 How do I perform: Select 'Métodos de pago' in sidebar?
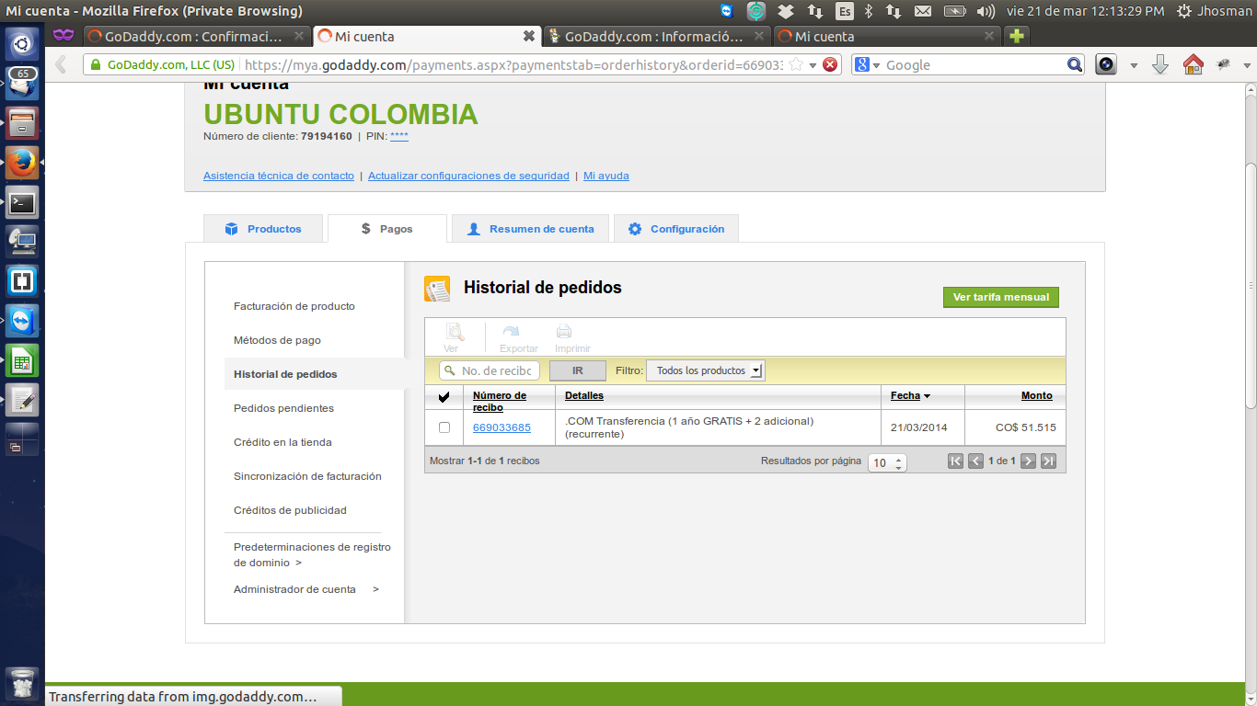tap(277, 340)
